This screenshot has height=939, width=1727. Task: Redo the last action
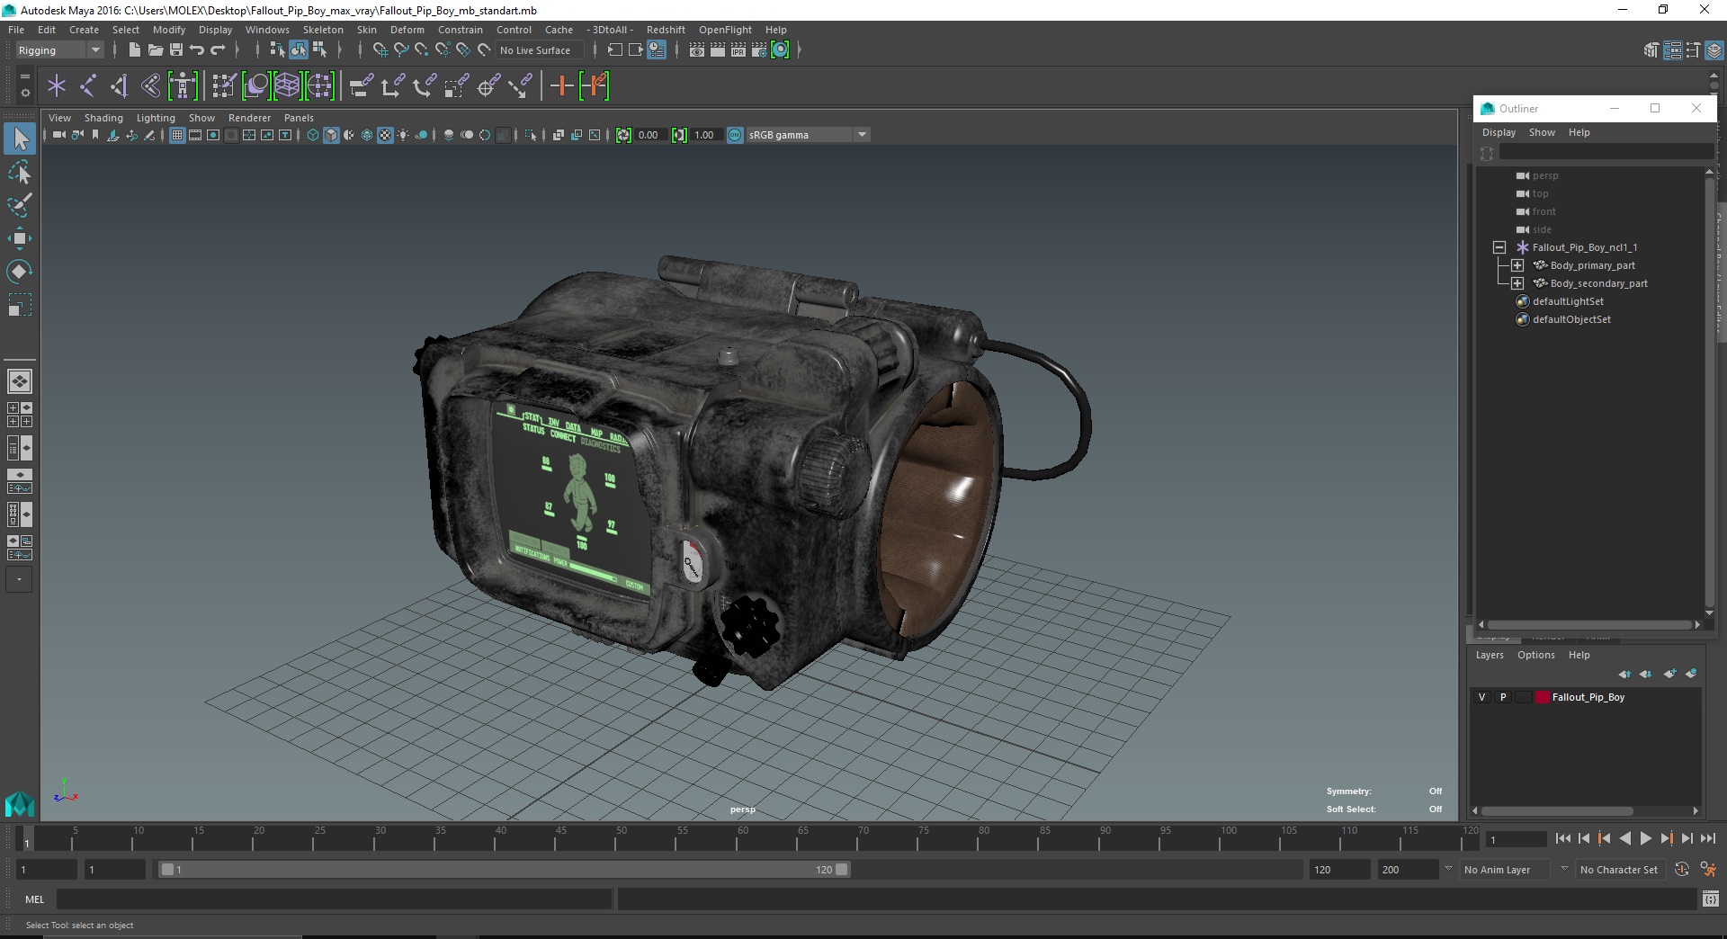coord(218,50)
